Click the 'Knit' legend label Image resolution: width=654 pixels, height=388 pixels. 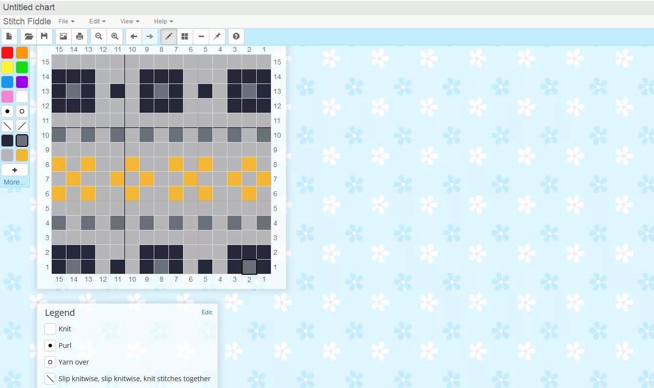click(65, 329)
